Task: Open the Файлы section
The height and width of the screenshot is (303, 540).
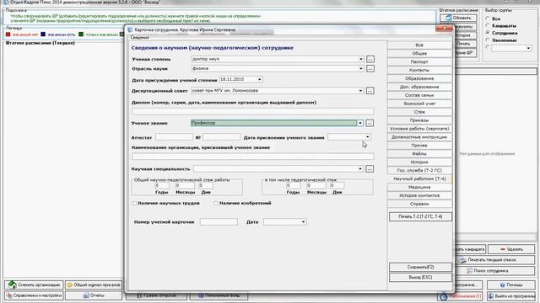Action: [x=419, y=153]
